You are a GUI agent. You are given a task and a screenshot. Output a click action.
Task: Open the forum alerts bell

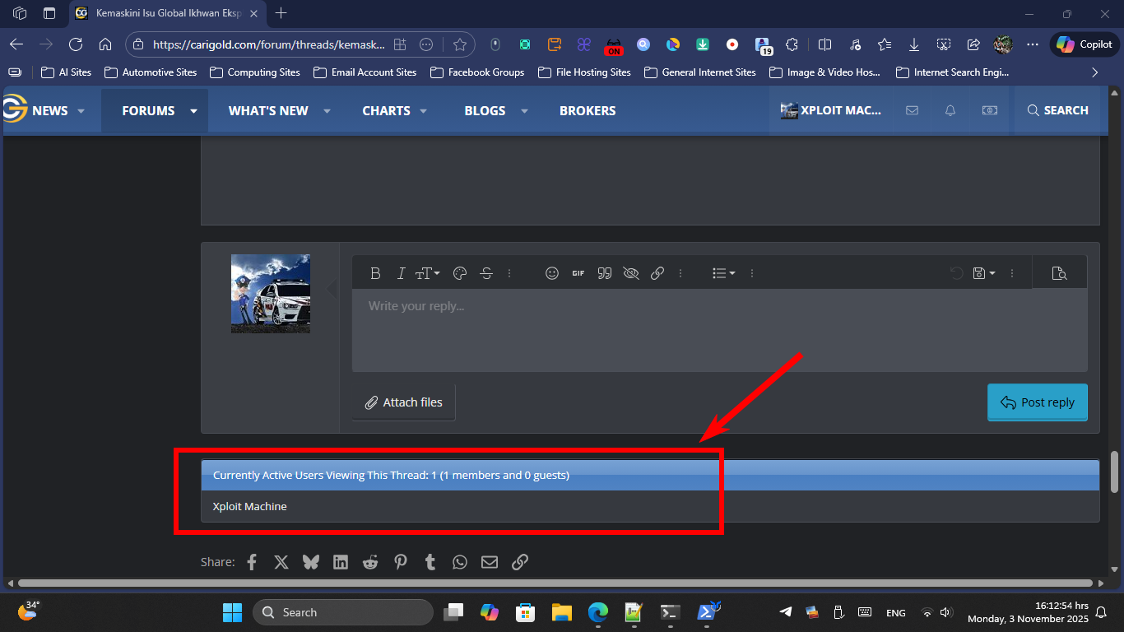(950, 110)
